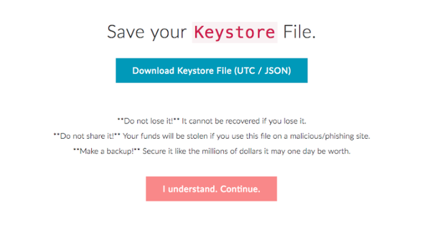Click the word 'Continue.' on the pink button
This screenshot has height=234, width=428.
coord(240,189)
